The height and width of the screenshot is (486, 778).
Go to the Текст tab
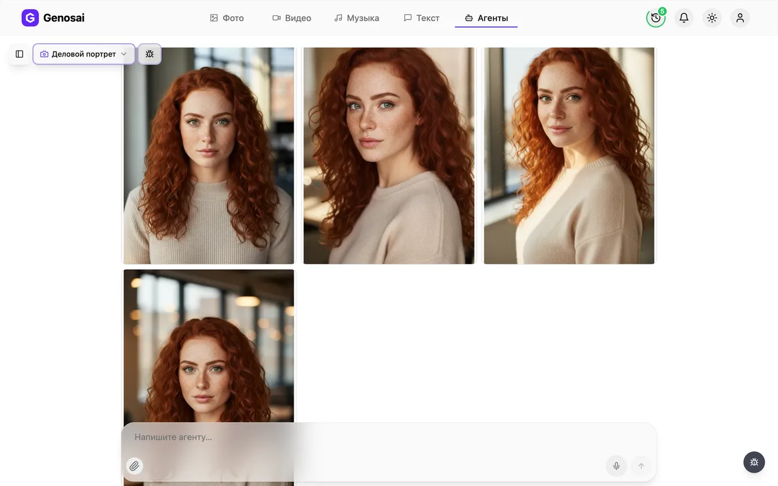coord(422,18)
